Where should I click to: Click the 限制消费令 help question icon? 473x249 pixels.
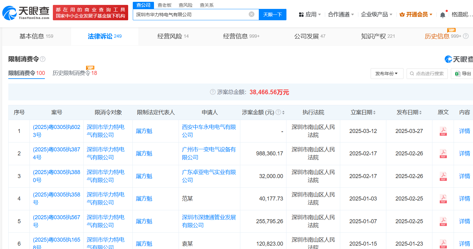pos(43,59)
